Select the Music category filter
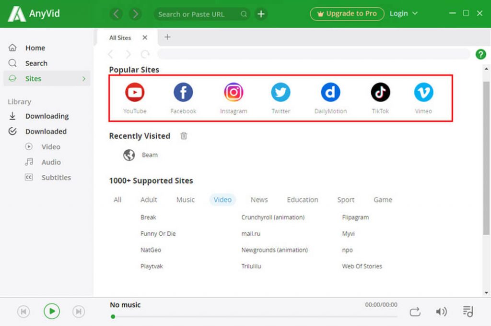491x326 pixels. pyautogui.click(x=186, y=200)
